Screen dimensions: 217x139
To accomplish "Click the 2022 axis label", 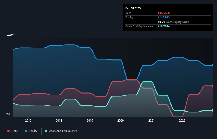I will (x=182, y=121).
